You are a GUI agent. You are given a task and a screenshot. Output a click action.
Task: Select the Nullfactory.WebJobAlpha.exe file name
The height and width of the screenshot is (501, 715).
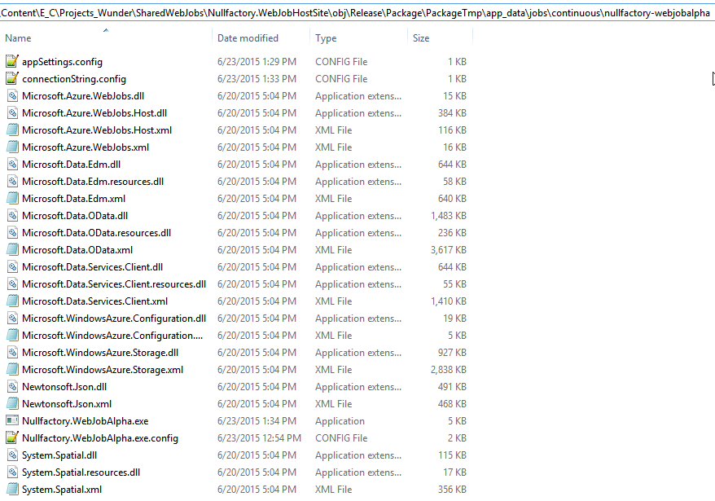pos(86,420)
